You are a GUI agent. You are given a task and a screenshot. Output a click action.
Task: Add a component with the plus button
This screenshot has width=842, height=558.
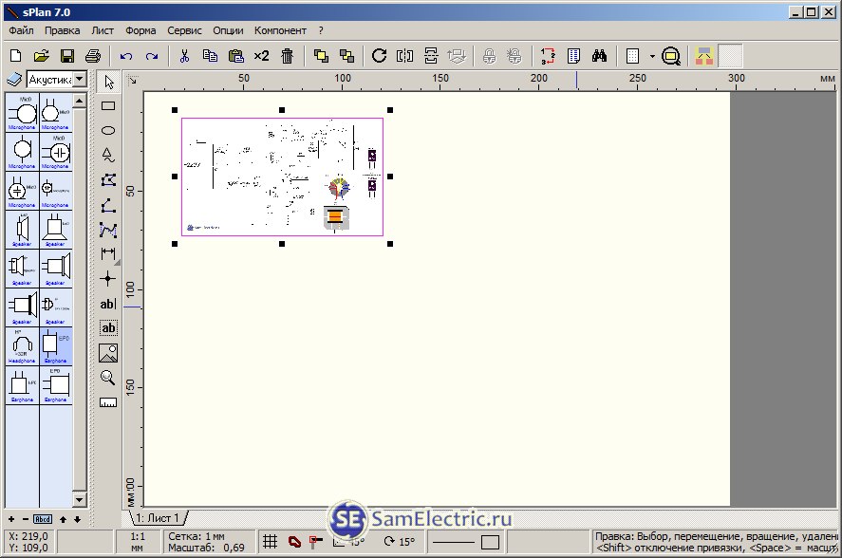11,519
